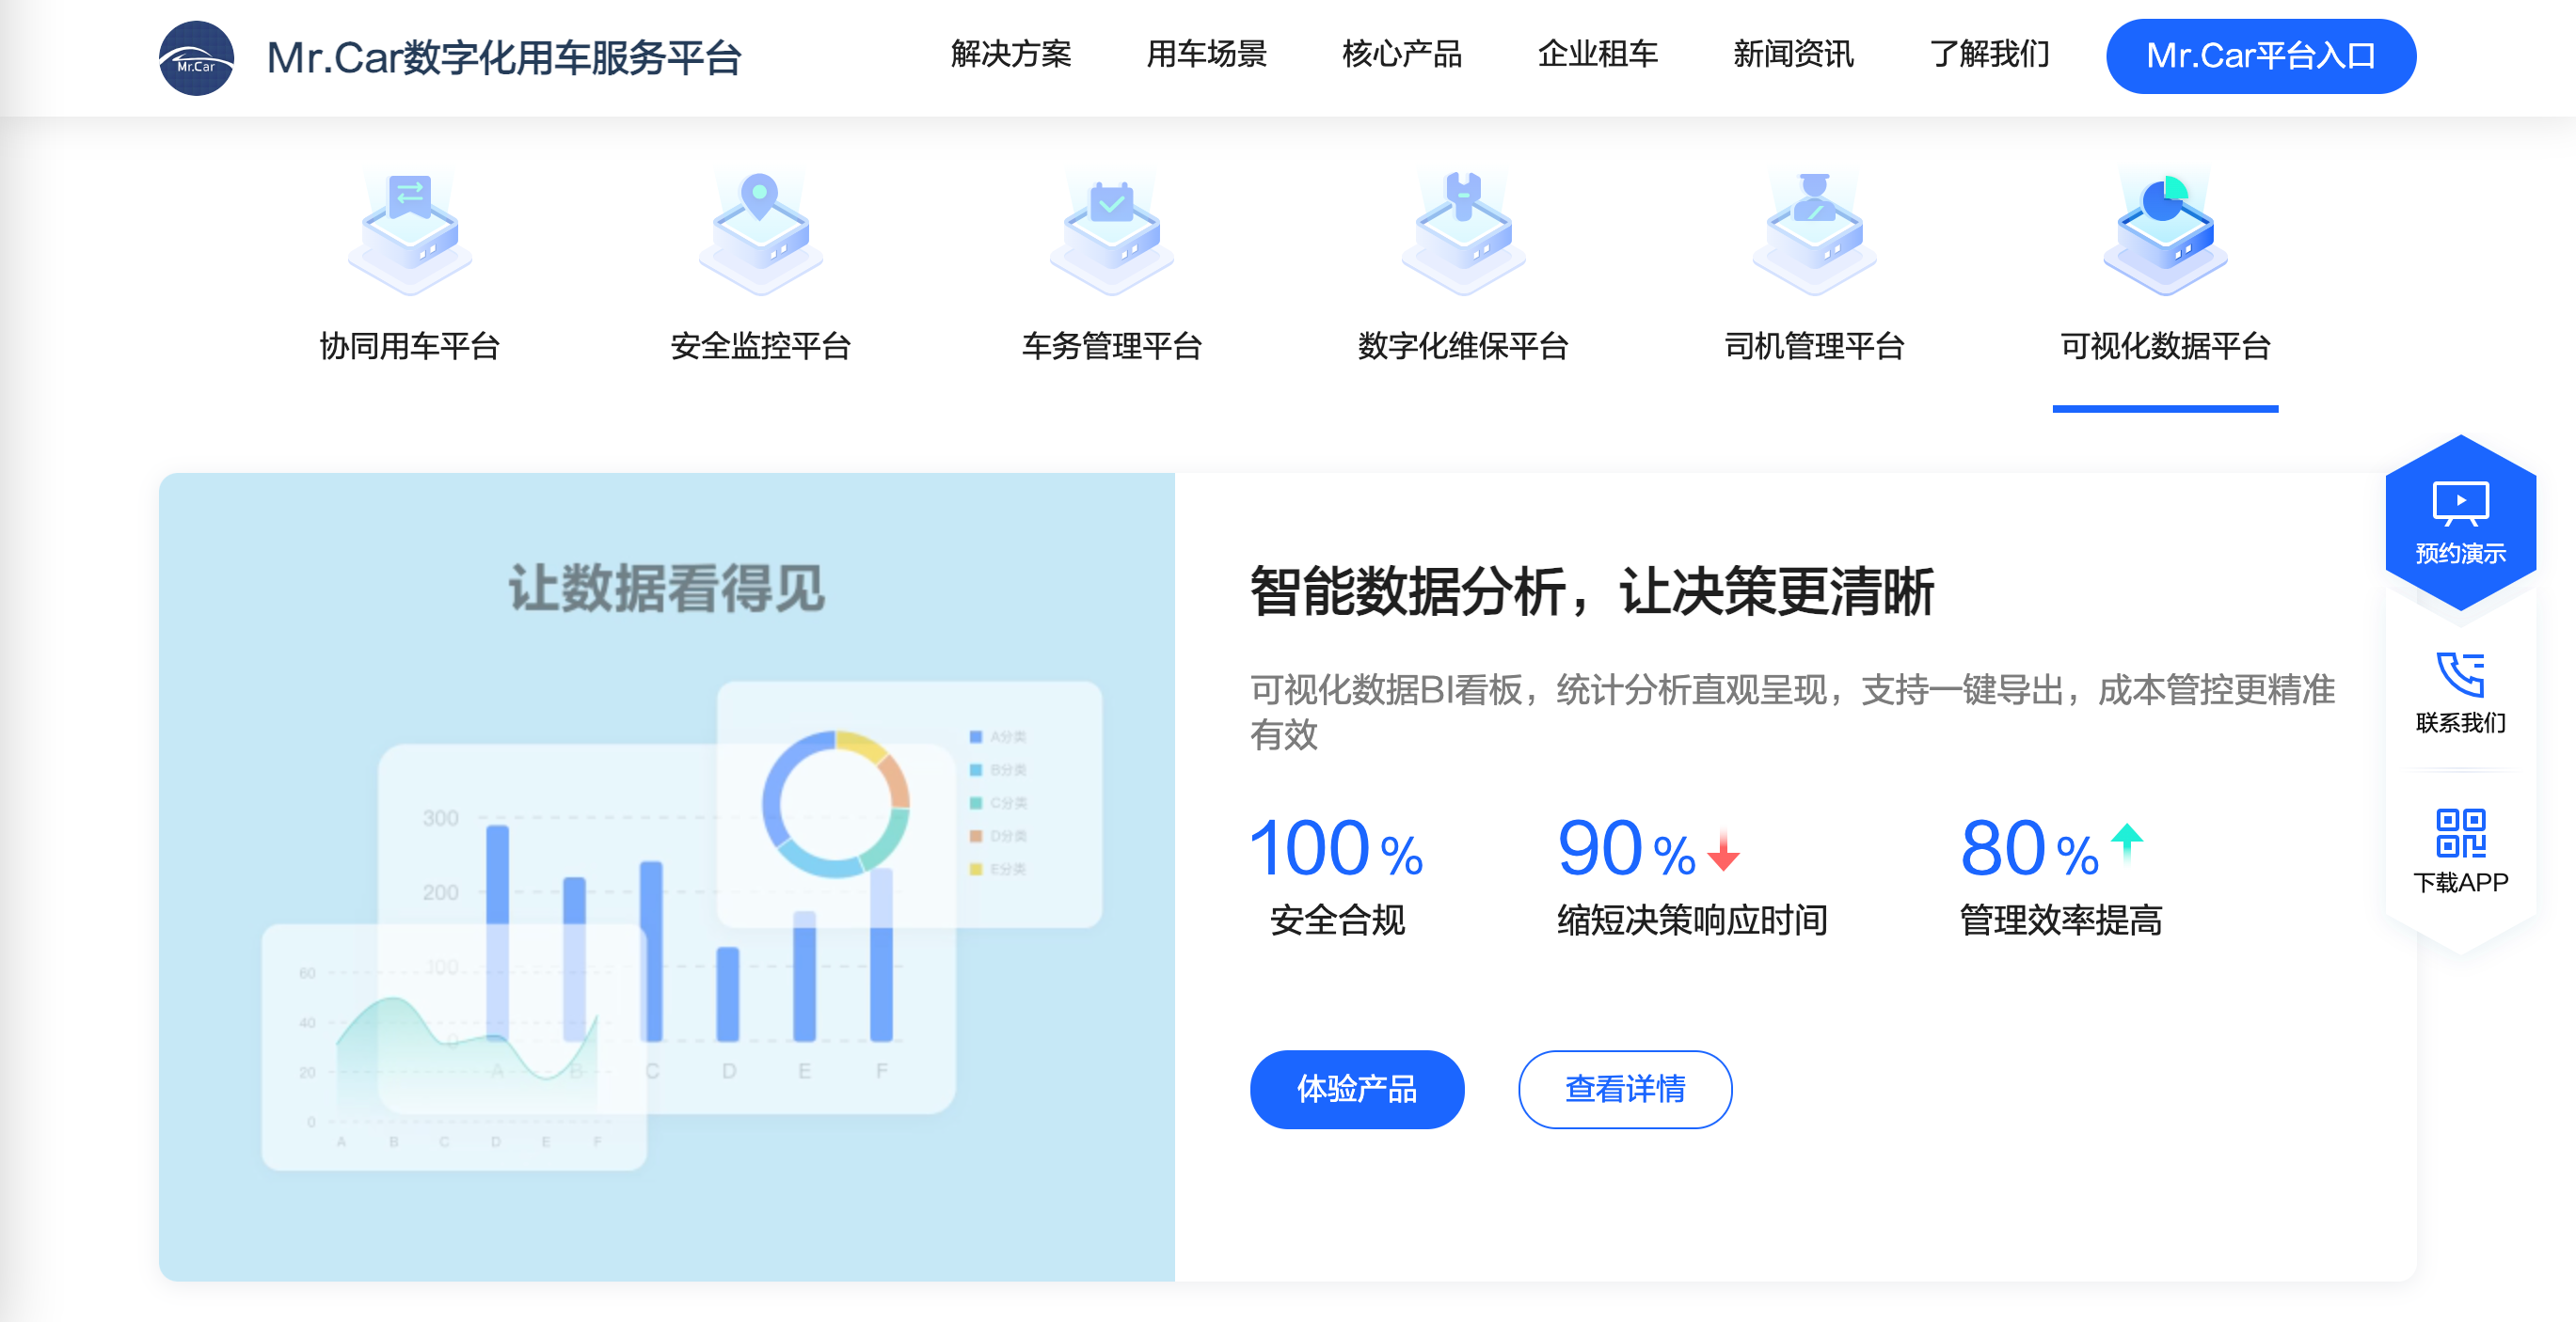Switch to the 数字化维保平台 tab label
The image size is (2576, 1322).
(x=1463, y=346)
